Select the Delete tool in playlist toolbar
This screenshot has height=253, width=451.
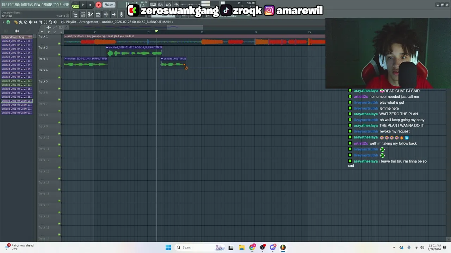click(x=26, y=22)
